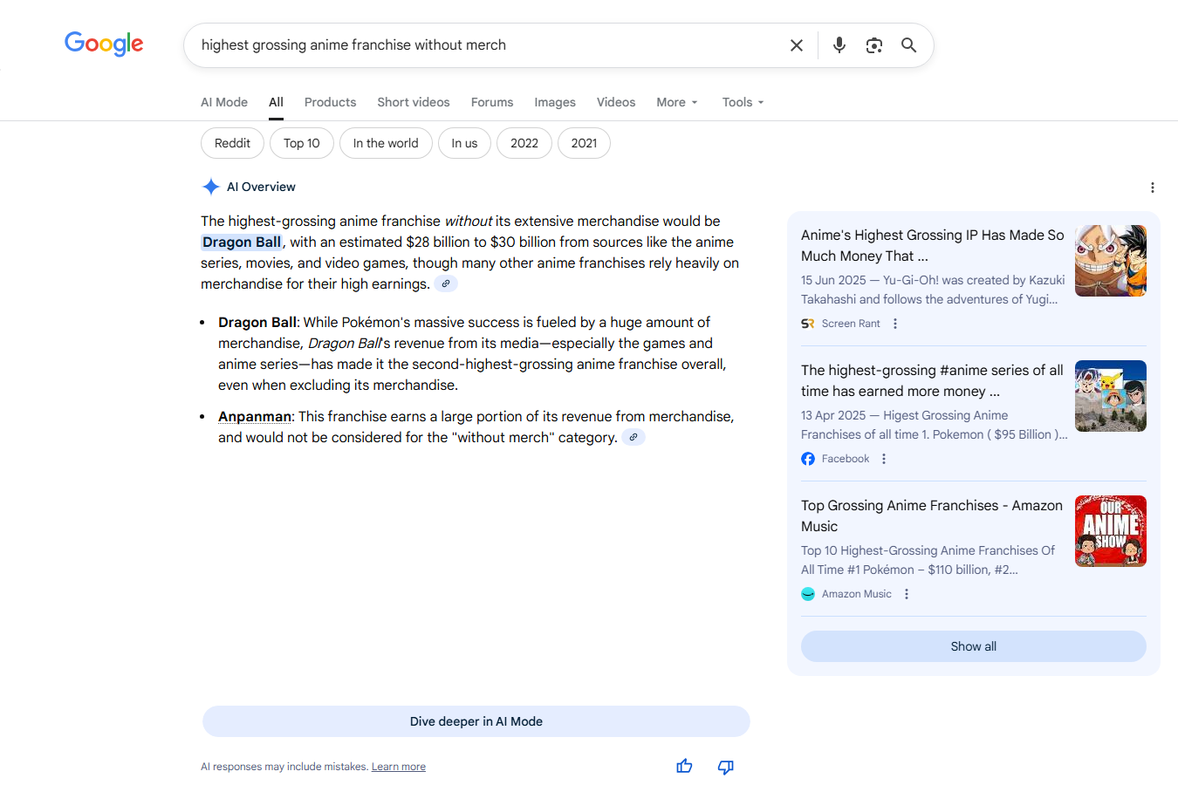Open Search by image camera icon
The image size is (1178, 785).
(x=874, y=45)
